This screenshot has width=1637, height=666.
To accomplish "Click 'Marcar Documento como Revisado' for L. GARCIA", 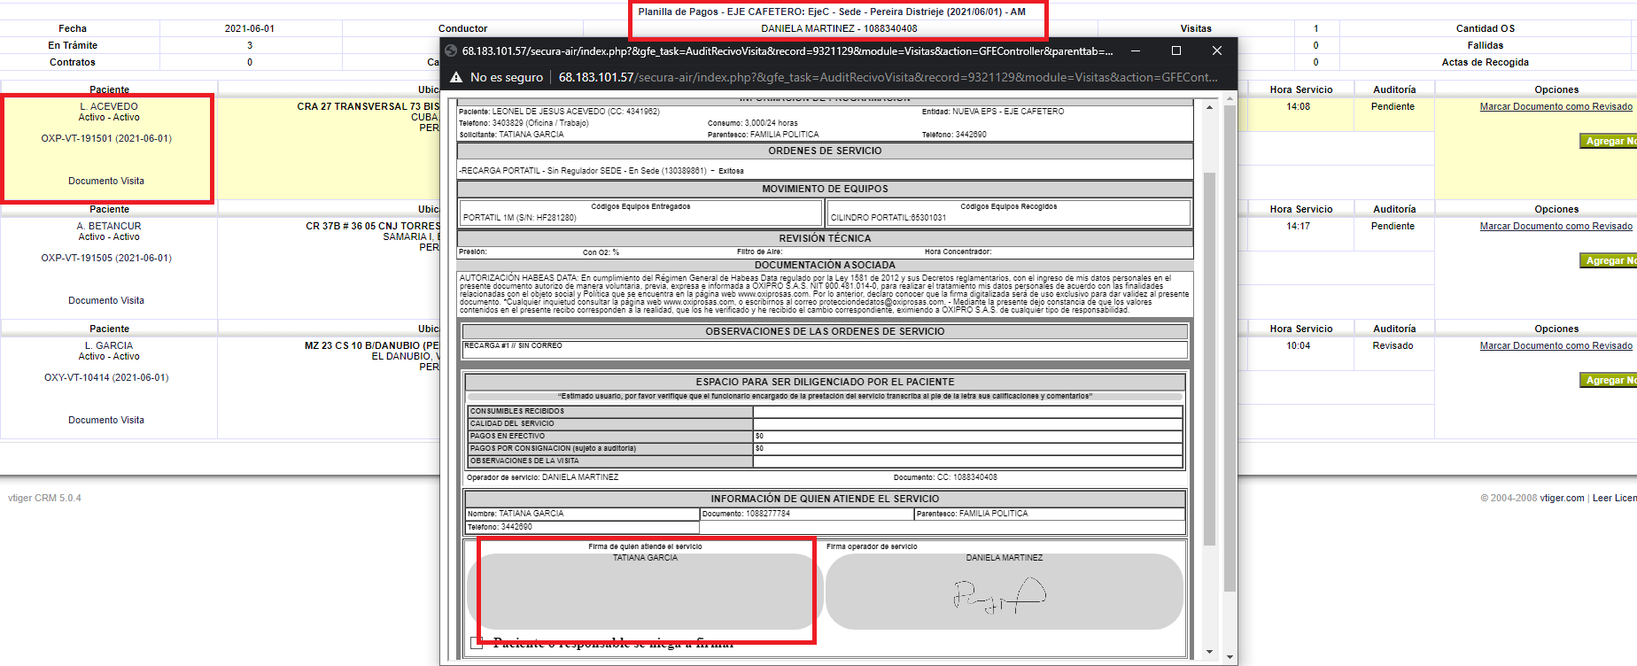I will (x=1556, y=345).
